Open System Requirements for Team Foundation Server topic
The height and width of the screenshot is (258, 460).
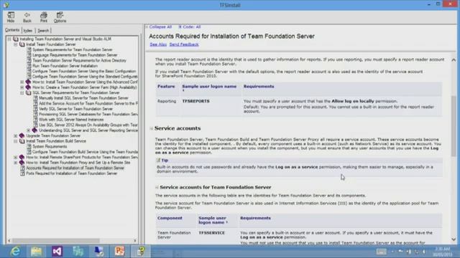[x=73, y=49]
